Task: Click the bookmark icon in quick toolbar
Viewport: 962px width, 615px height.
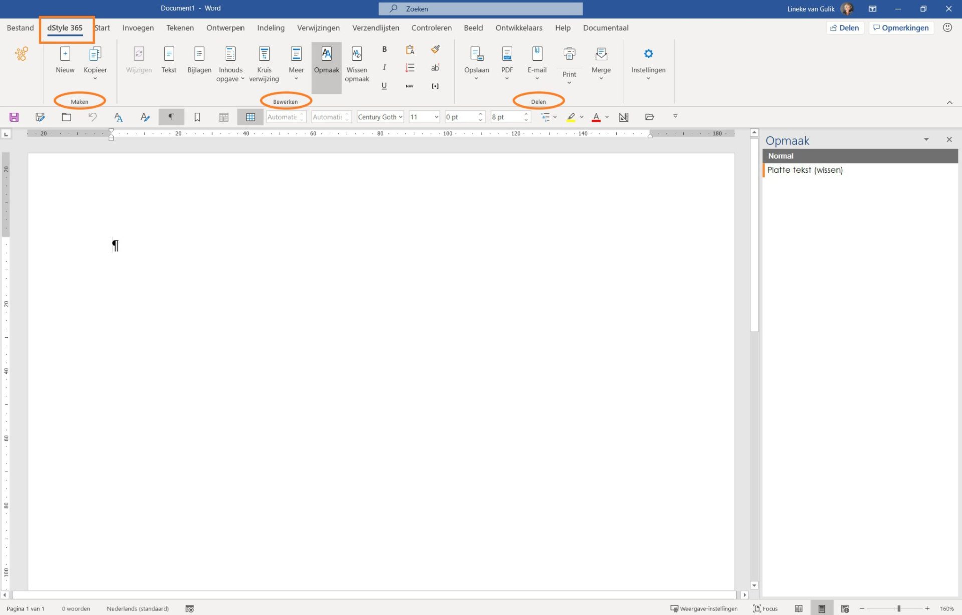Action: (197, 117)
